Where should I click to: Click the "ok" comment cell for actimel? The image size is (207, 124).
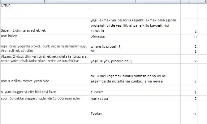pos(135,51)
